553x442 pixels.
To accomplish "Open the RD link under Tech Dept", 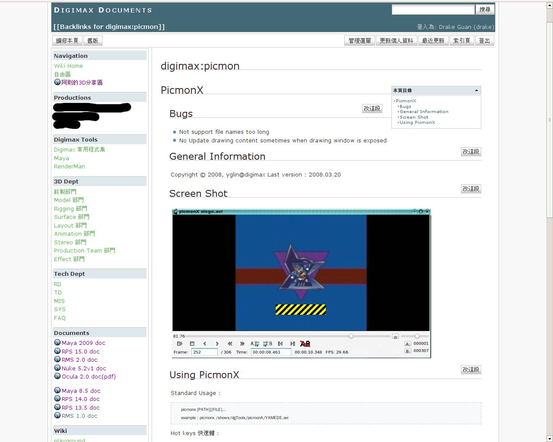I will (x=57, y=284).
